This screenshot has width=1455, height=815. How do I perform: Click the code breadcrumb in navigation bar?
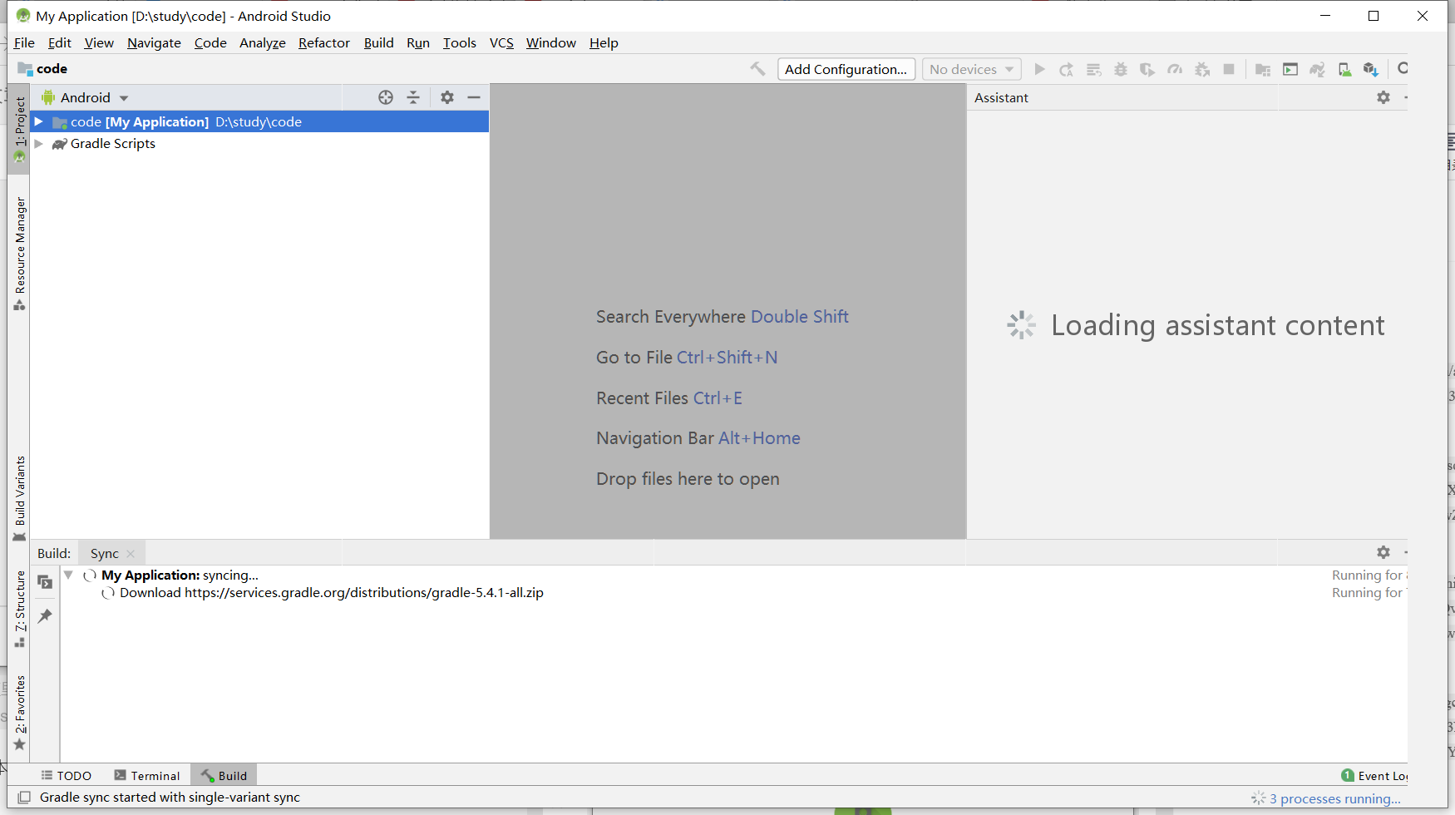pos(42,69)
